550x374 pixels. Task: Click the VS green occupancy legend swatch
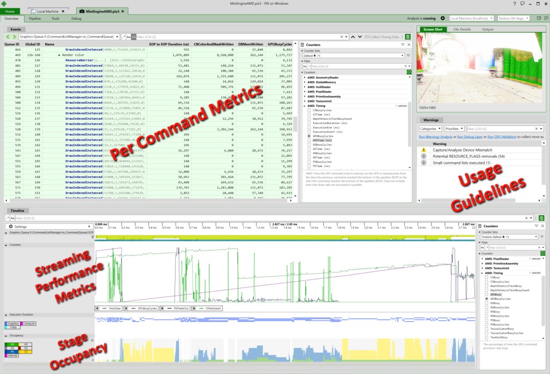[12, 344]
